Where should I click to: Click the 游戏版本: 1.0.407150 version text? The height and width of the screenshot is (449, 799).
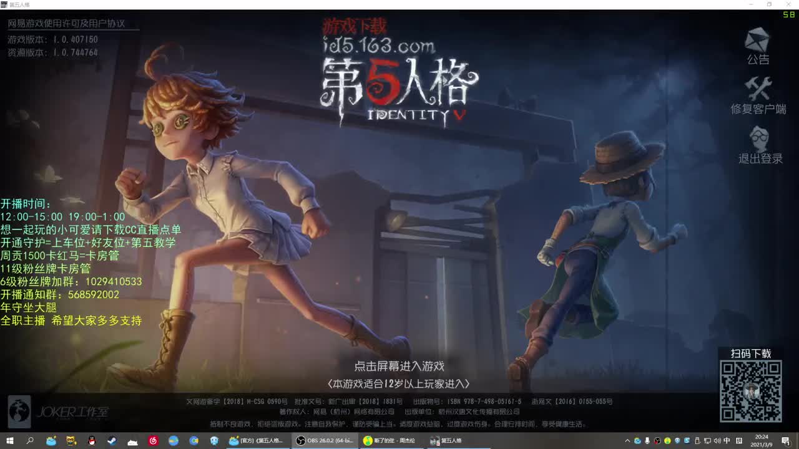point(52,40)
